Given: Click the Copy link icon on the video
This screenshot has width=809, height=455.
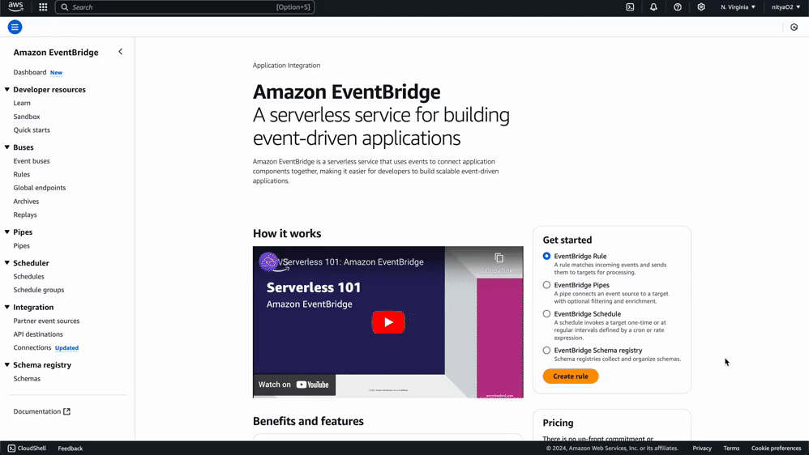Looking at the screenshot, I should click(499, 258).
